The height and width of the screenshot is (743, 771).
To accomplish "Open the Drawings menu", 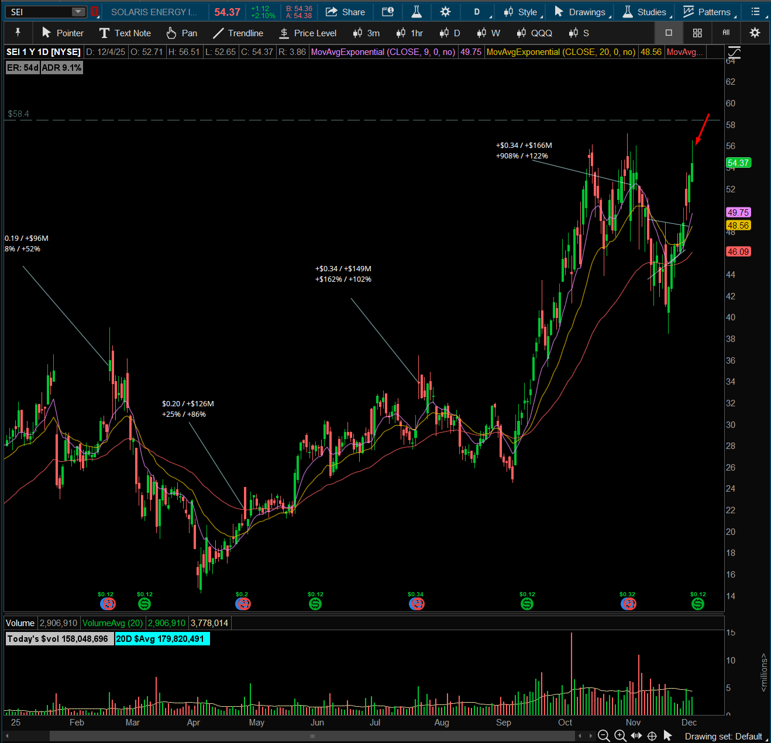I will coord(581,12).
